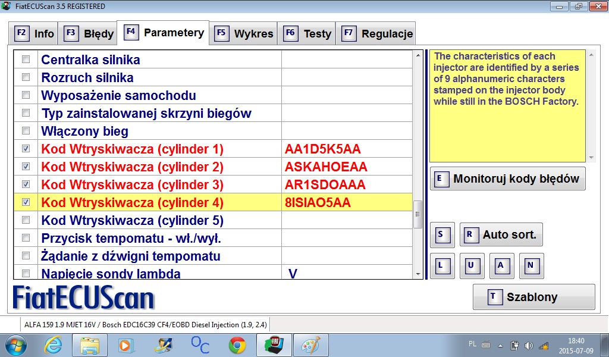The height and width of the screenshot is (357, 609).
Task: Click the parameter list scroll-up arrow
Action: tap(418, 55)
